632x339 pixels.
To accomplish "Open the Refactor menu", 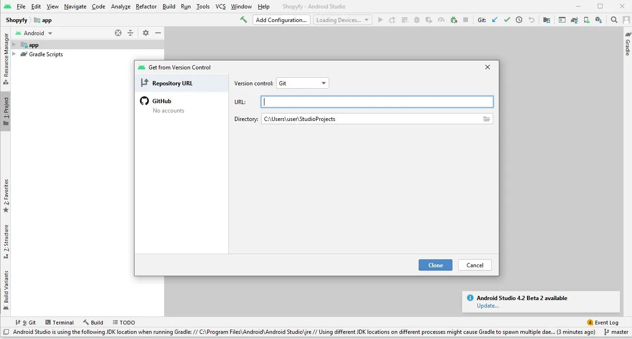I will pos(146,7).
